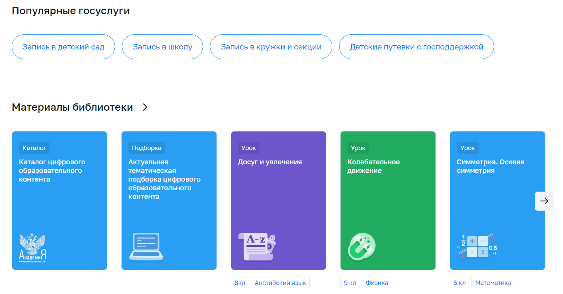Select the '6 кл' grade tag
The width and height of the screenshot is (563, 294).
[459, 283]
